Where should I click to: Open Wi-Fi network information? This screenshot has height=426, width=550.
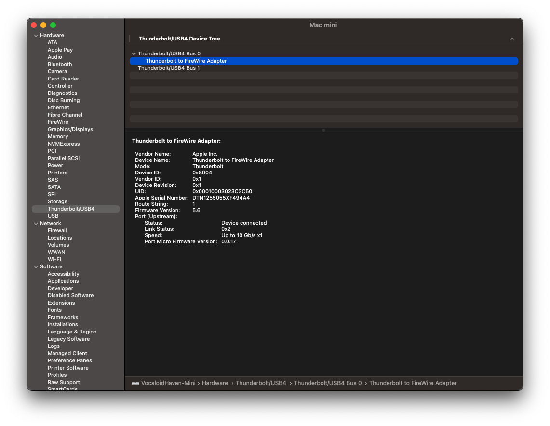pos(54,259)
